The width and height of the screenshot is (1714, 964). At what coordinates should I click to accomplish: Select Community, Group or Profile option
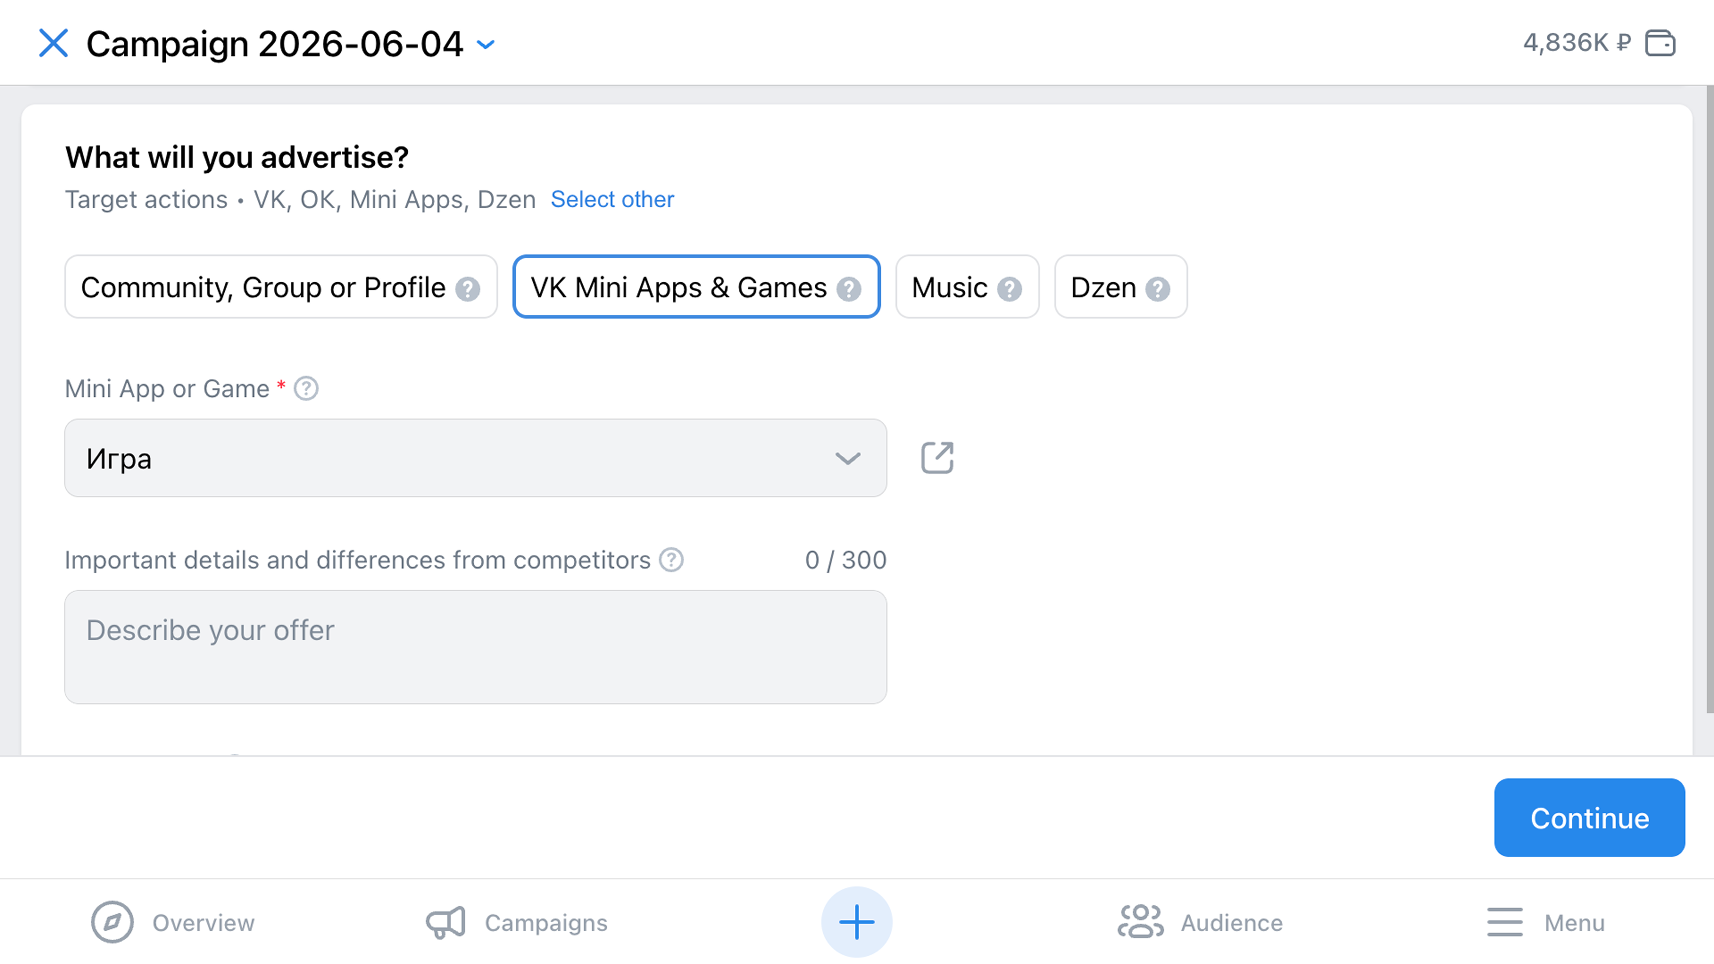click(x=281, y=287)
